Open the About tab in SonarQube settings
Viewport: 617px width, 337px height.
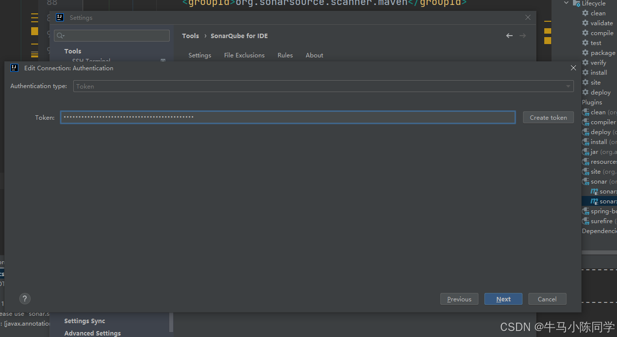point(314,55)
